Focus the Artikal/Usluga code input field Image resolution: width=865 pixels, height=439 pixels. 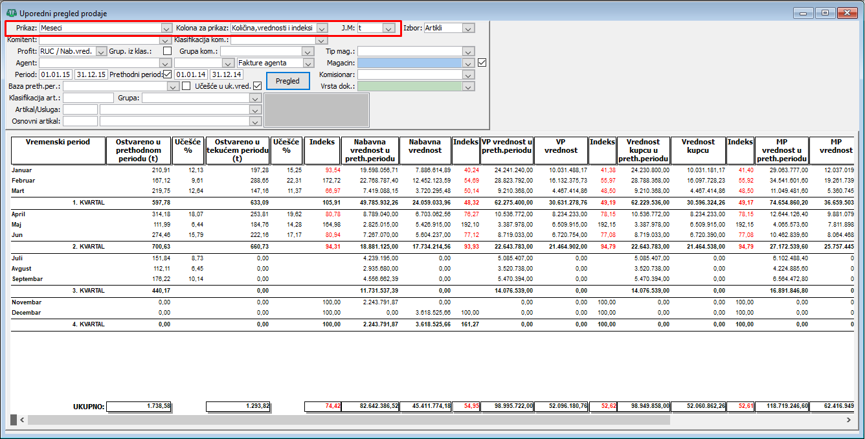point(80,109)
